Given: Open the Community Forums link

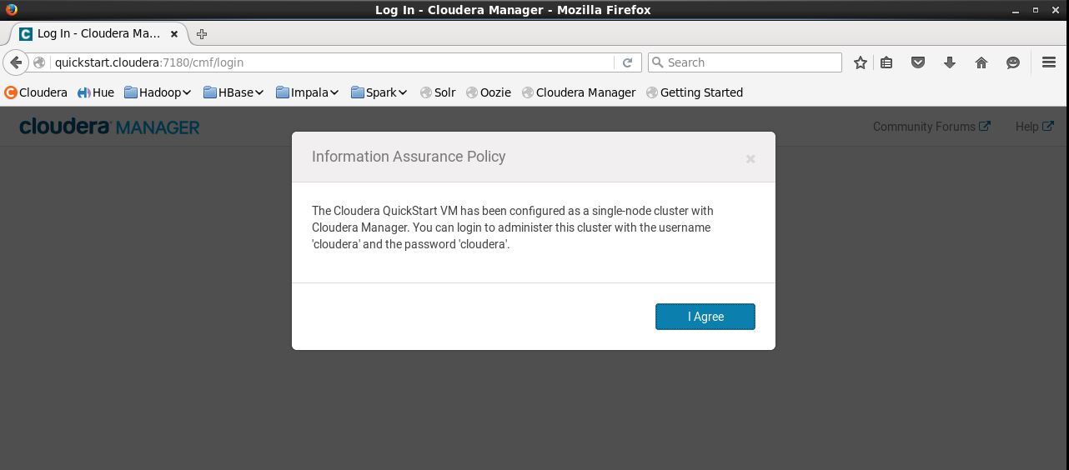Looking at the screenshot, I should coord(931,127).
